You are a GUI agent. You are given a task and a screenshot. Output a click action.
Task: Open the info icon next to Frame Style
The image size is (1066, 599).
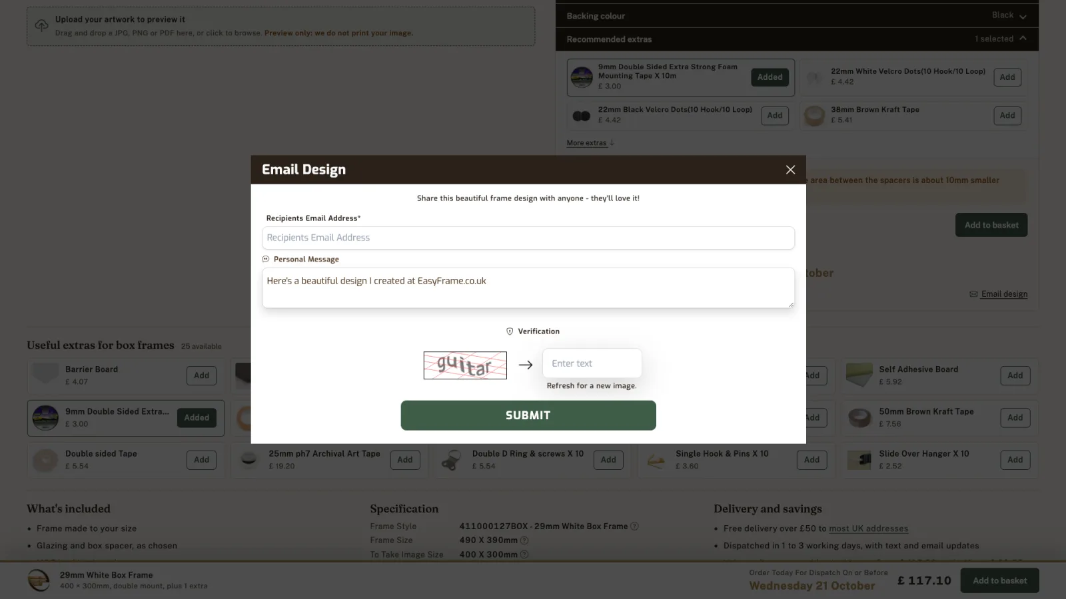[x=634, y=526]
